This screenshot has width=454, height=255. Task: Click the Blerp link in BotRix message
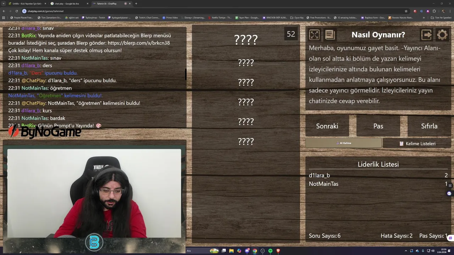tap(139, 43)
